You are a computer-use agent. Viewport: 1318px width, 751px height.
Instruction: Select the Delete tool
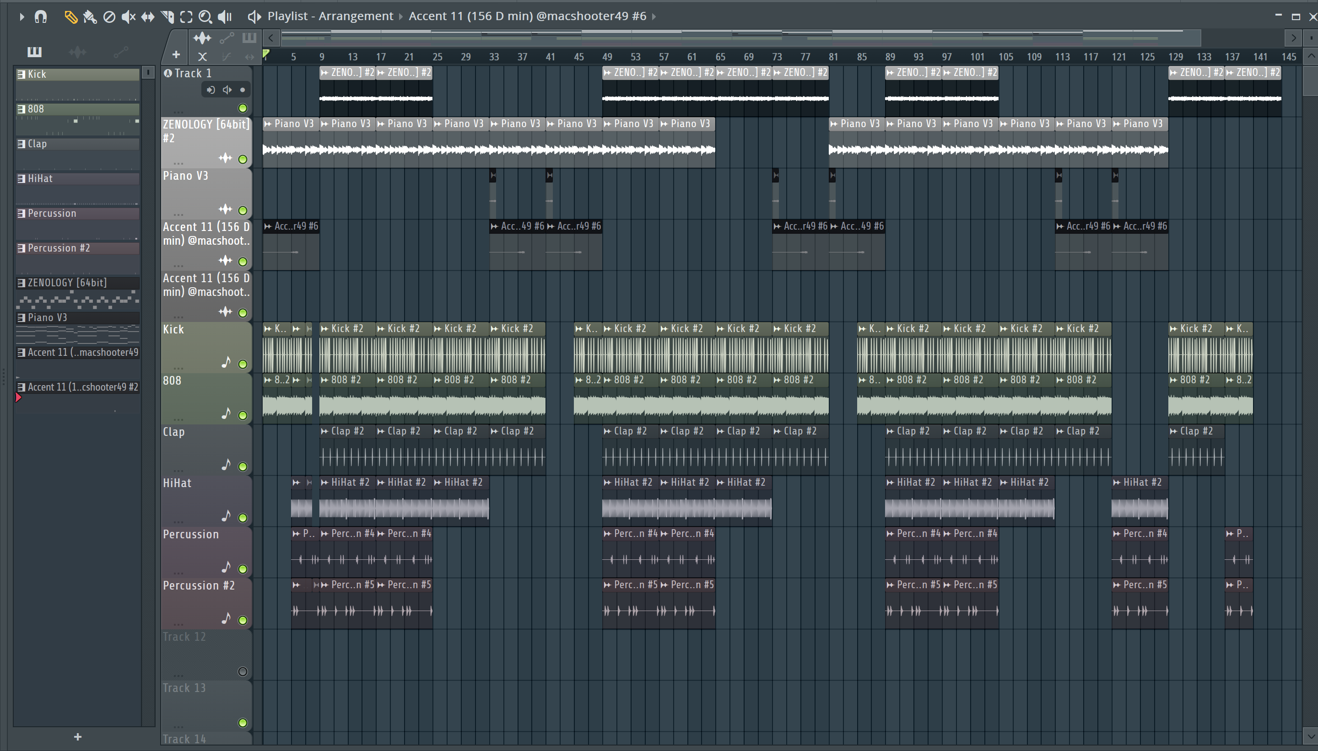[x=109, y=17]
